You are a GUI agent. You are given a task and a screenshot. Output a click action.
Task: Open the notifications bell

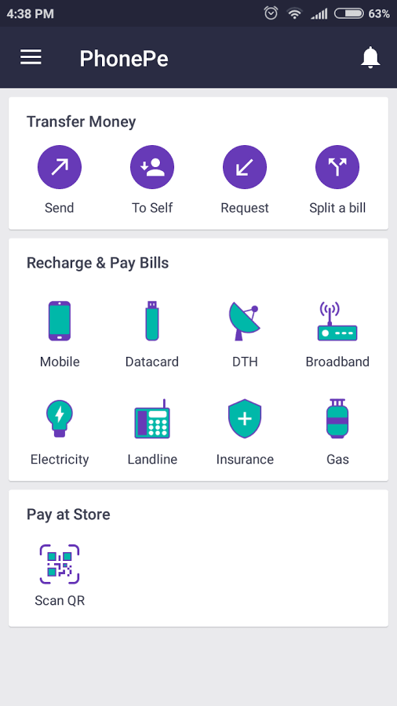click(370, 57)
